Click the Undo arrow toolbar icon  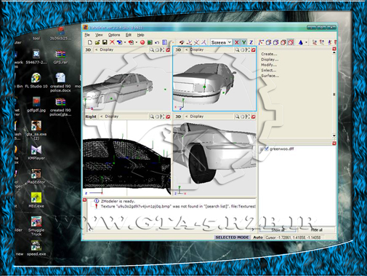coord(157,42)
